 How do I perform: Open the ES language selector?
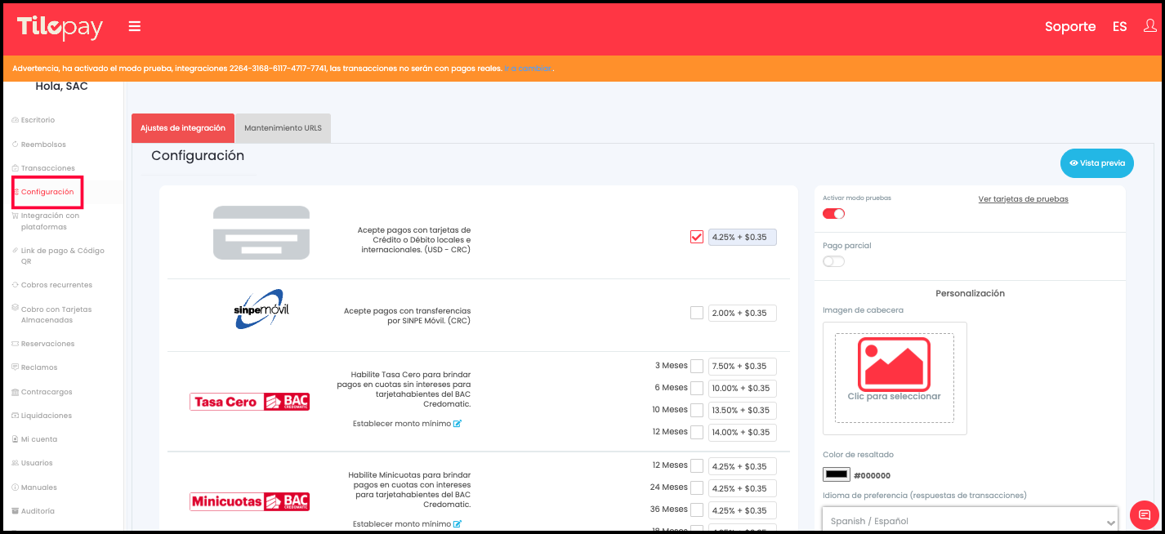tap(1119, 27)
